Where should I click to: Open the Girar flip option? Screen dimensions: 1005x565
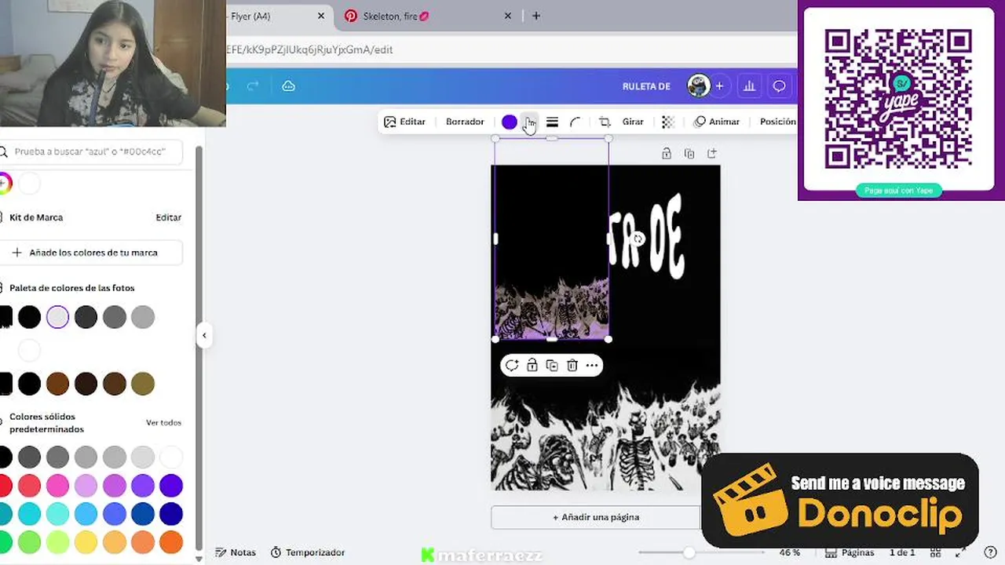tap(633, 122)
